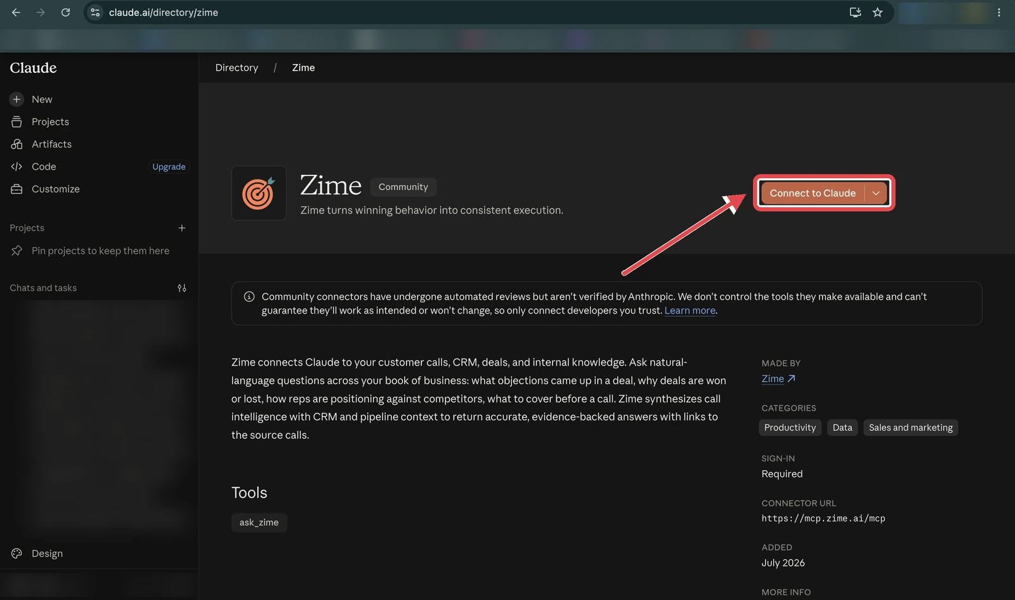
Task: Open the Zime maker link
Action: pyautogui.click(x=773, y=379)
